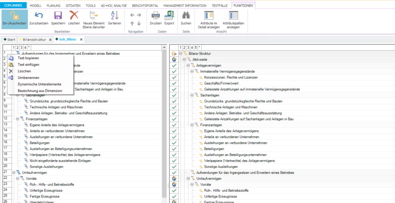
Task: Click the paste icon next to Text einfügen
Action: pos(11,65)
